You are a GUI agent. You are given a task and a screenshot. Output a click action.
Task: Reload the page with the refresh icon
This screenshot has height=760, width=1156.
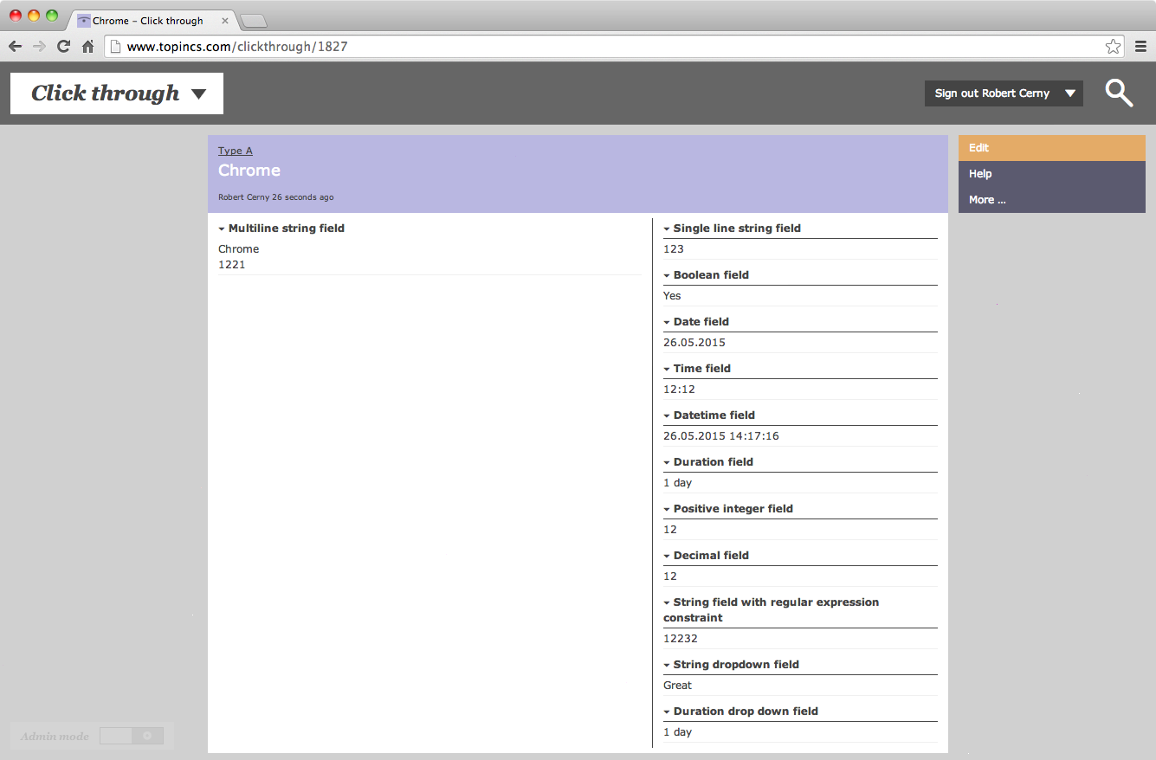point(63,47)
